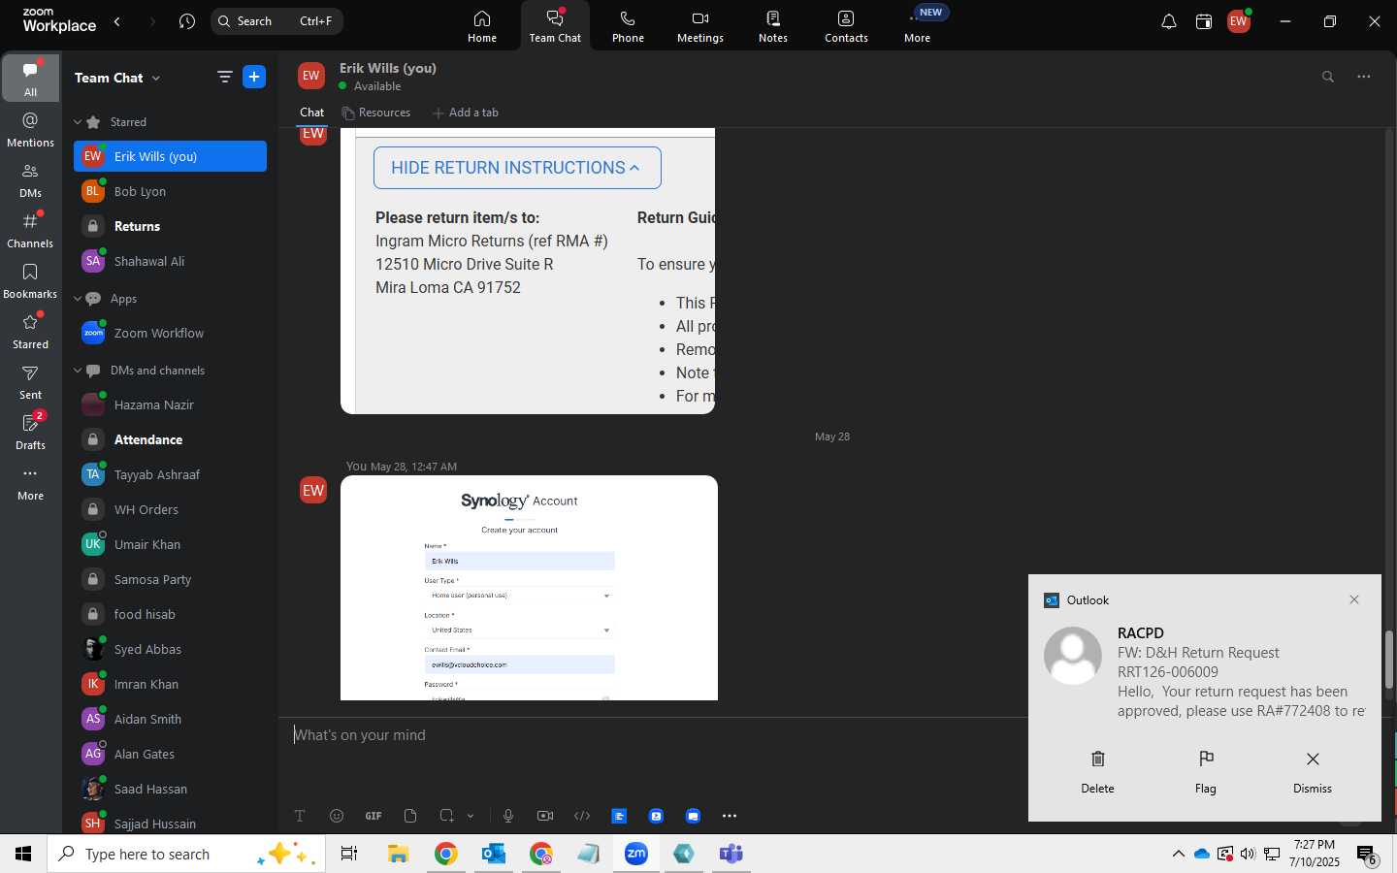Open the Returns channel
1397x873 pixels.
point(170,226)
